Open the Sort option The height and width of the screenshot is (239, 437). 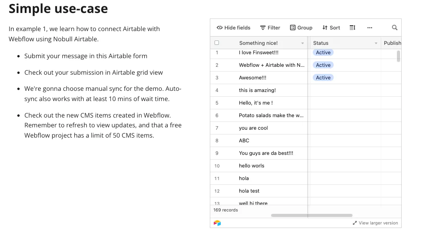[x=331, y=28]
